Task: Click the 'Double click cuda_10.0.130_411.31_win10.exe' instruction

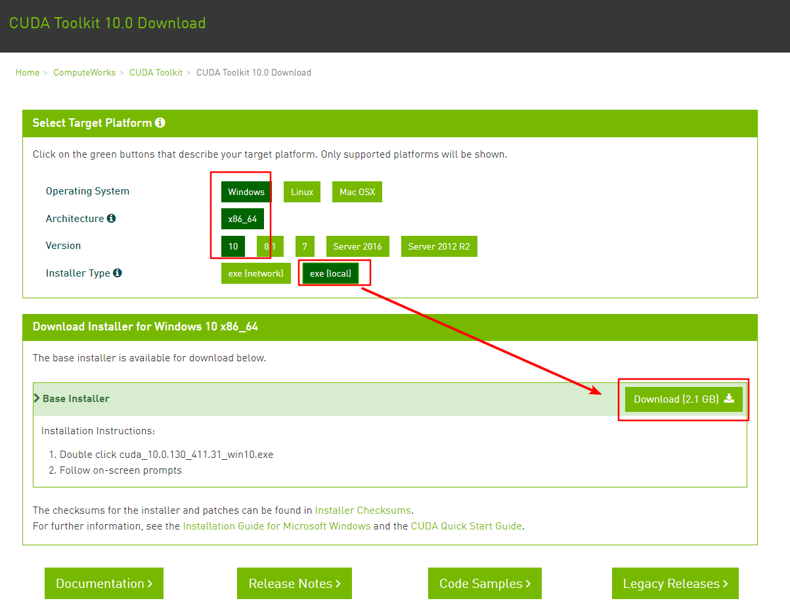Action: coord(166,455)
